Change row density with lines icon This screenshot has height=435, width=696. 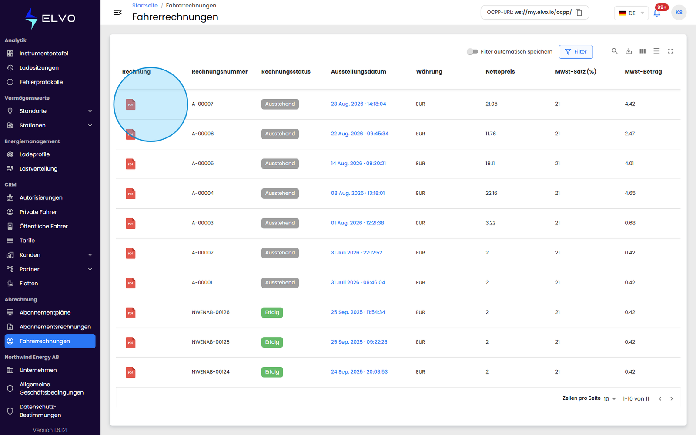click(x=656, y=51)
